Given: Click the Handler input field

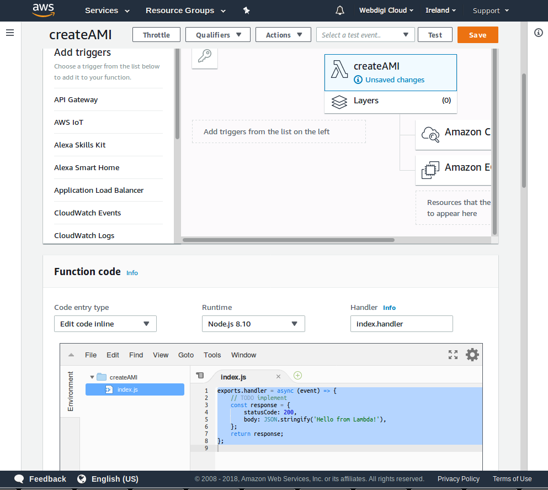Looking at the screenshot, I should [402, 324].
